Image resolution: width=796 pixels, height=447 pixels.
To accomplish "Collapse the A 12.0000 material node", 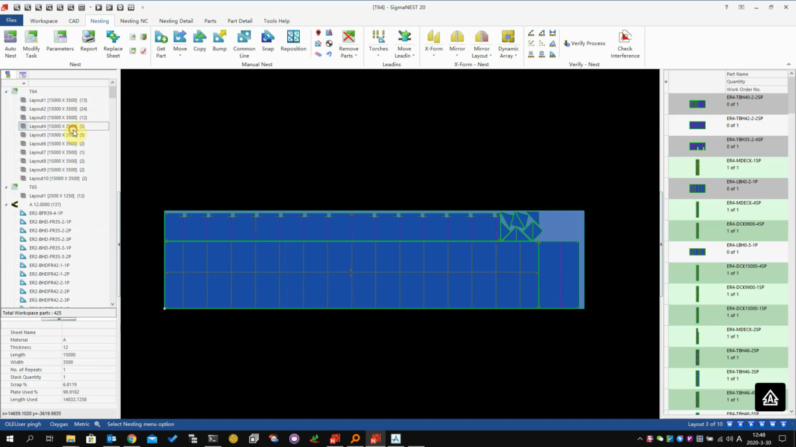I will point(7,205).
